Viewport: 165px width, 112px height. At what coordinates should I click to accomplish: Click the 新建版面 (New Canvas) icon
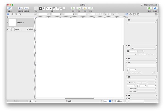(20, 9)
